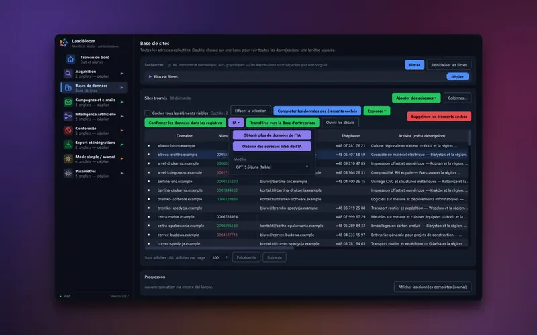537x335 pixels.
Task: Select Obtenir des adresses Web de l'IA
Action: click(272, 146)
